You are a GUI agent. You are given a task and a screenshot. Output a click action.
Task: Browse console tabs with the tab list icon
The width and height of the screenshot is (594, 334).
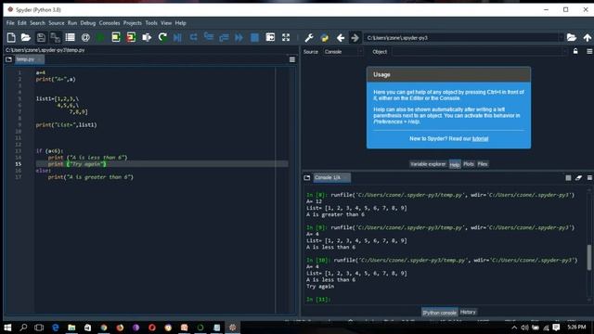tap(307, 177)
